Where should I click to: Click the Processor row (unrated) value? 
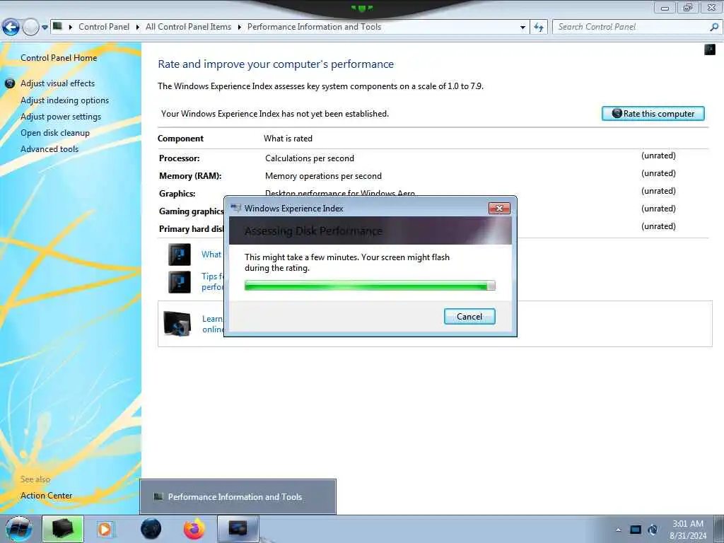658,156
